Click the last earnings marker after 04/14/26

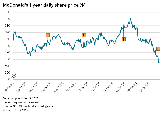coord(158,49)
